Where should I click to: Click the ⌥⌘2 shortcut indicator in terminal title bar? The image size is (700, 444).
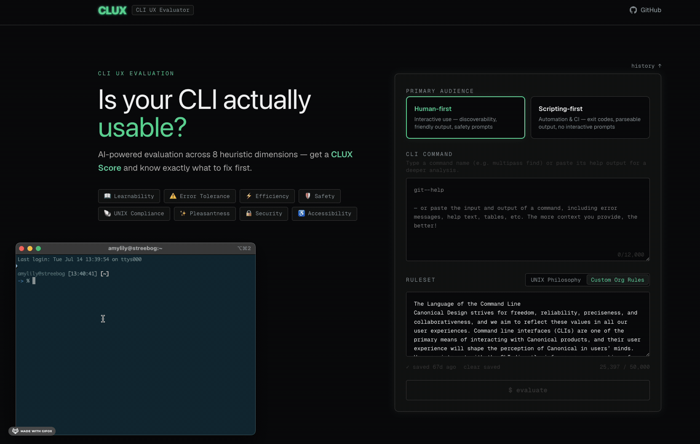(x=244, y=248)
